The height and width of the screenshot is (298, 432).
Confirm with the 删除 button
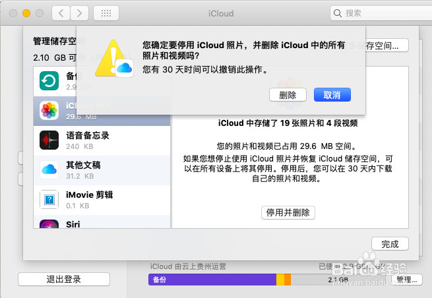(x=288, y=95)
